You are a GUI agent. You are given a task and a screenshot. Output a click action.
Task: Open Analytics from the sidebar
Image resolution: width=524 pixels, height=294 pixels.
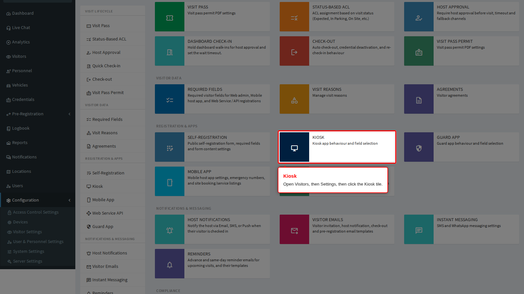(38, 42)
